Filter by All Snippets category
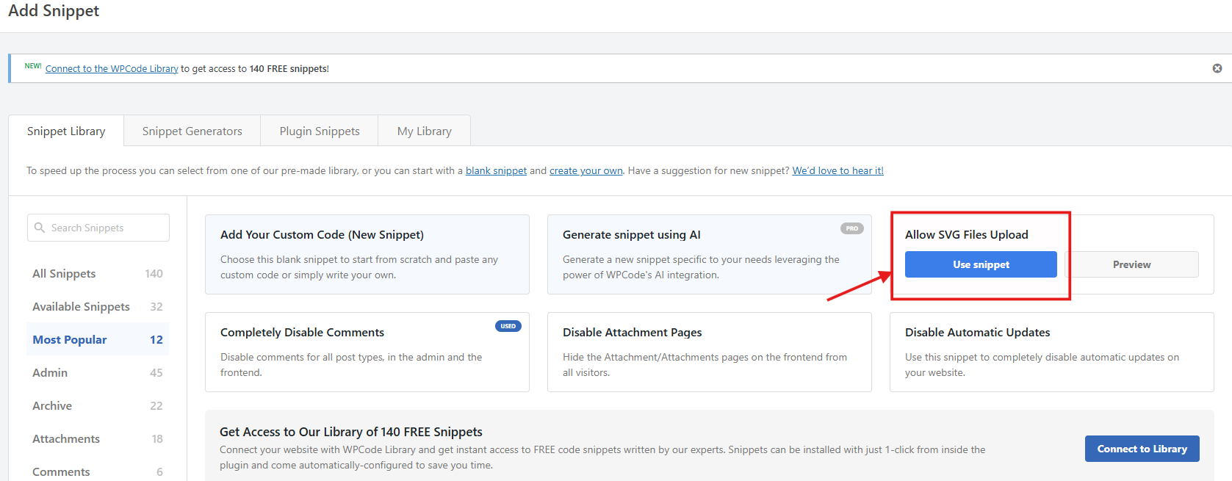1232x481 pixels. [x=64, y=273]
